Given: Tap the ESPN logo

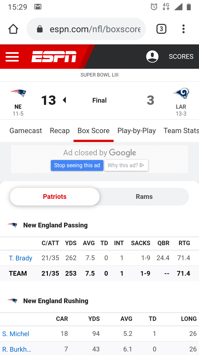Looking at the screenshot, I should pos(54,57).
